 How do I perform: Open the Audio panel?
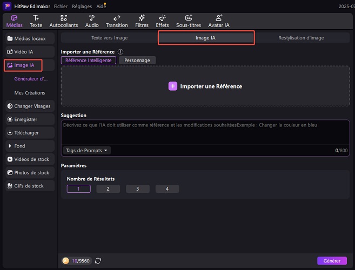coord(92,21)
